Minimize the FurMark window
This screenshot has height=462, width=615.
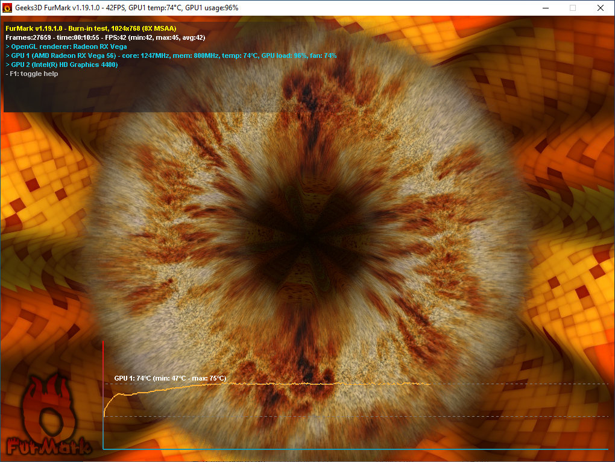pos(546,8)
